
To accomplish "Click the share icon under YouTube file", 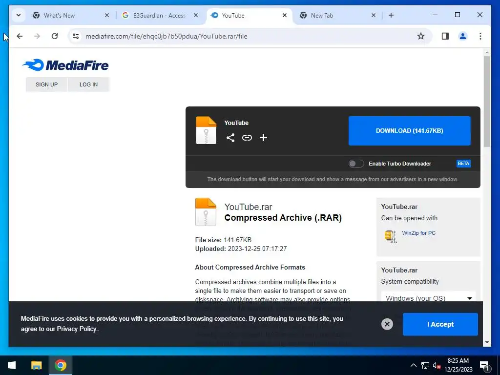I will (230, 137).
